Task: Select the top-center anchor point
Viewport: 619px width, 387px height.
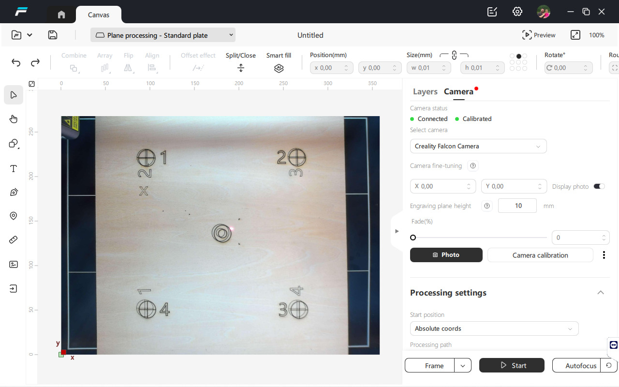Action: 518,56
